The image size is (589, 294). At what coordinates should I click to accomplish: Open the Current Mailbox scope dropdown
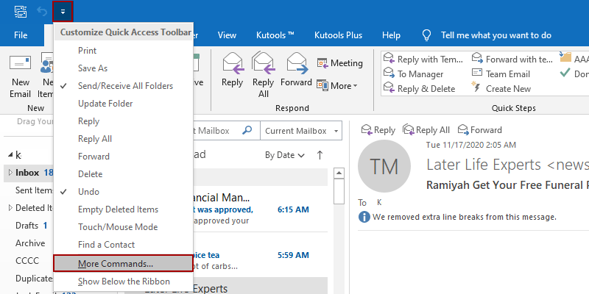point(301,131)
